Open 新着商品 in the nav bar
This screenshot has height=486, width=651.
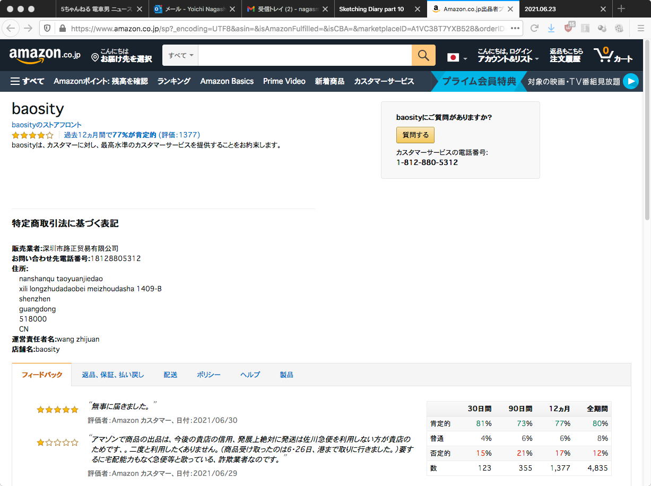329,81
